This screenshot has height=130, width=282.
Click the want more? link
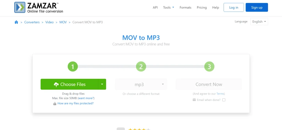[86, 98]
